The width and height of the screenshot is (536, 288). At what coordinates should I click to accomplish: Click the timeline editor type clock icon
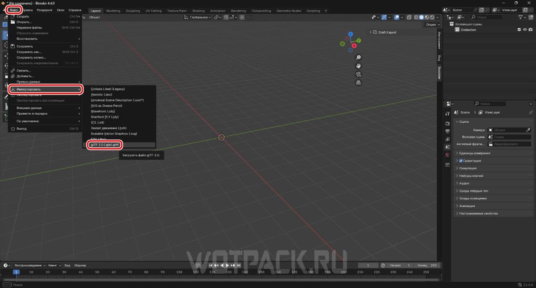tap(6, 265)
